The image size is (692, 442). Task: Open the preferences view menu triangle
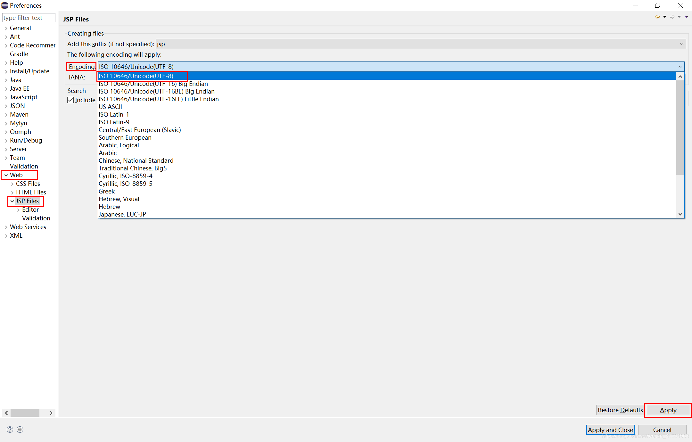[687, 17]
